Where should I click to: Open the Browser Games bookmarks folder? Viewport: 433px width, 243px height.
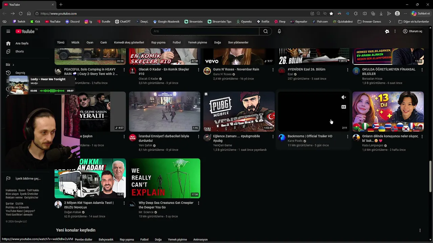(369, 22)
